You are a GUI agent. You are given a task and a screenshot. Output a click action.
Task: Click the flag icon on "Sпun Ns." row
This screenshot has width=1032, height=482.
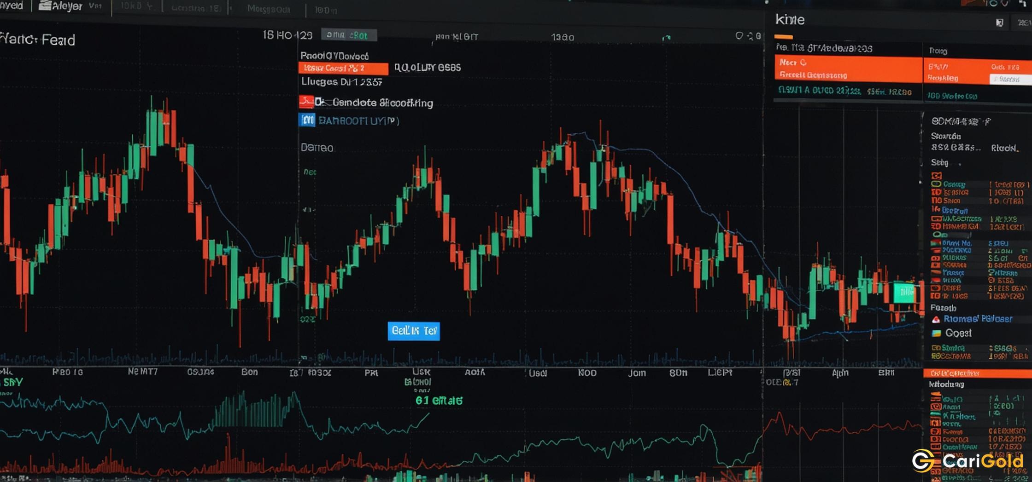[x=936, y=243]
